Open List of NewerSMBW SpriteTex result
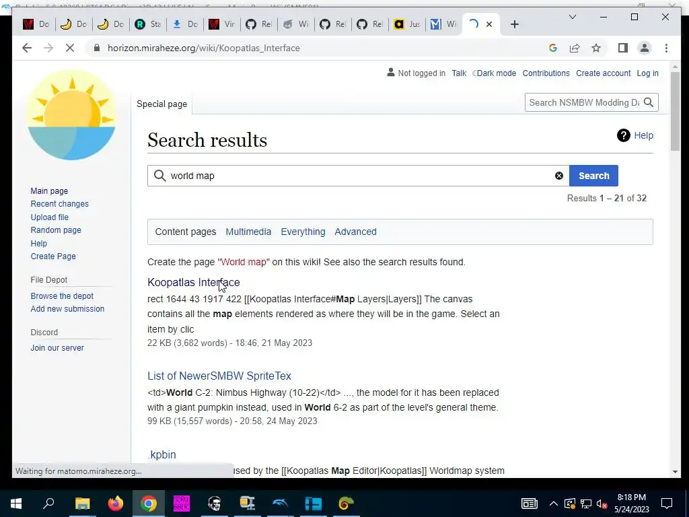 [219, 376]
